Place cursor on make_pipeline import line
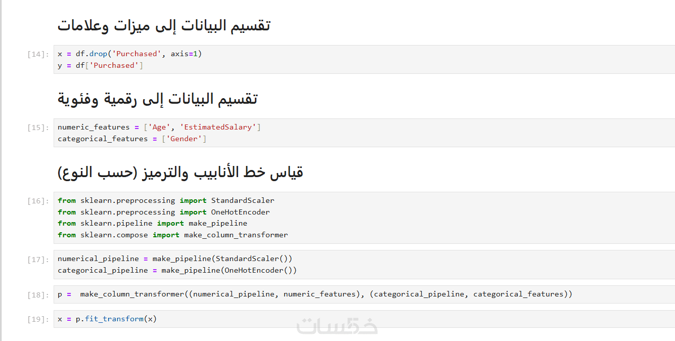 point(152,223)
